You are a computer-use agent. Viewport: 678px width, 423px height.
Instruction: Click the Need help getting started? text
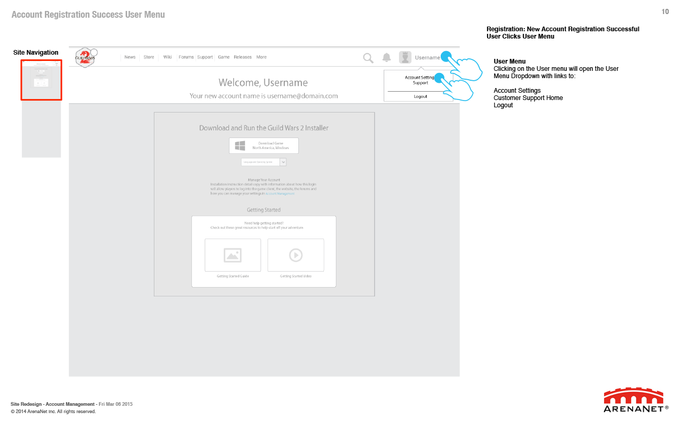click(x=264, y=223)
